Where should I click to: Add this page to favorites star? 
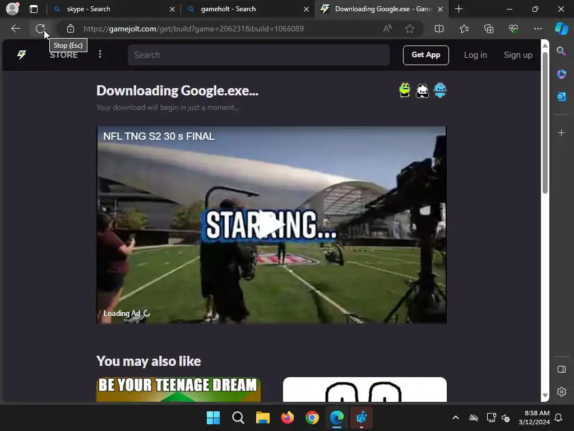(x=410, y=29)
